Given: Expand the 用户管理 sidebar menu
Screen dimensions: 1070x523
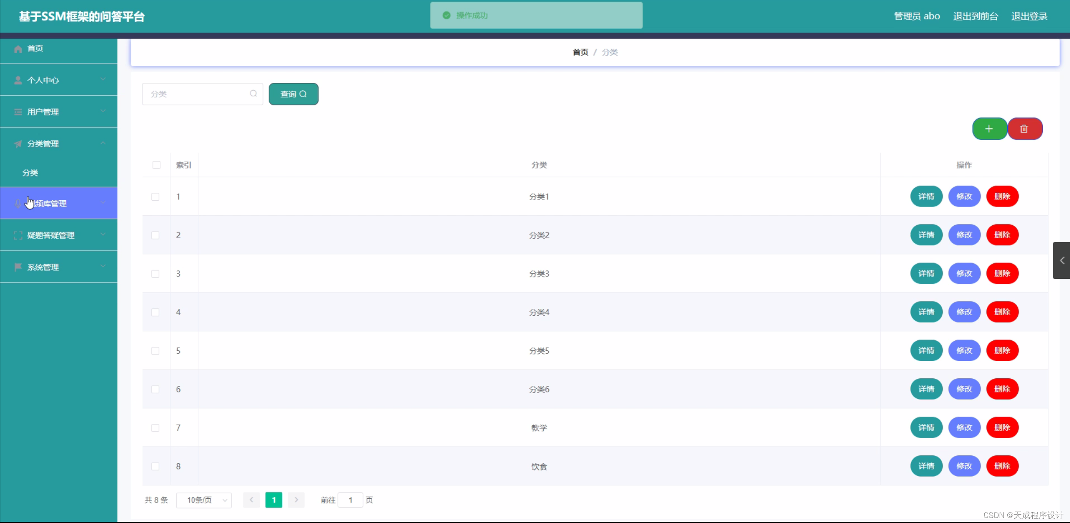Looking at the screenshot, I should pos(59,112).
